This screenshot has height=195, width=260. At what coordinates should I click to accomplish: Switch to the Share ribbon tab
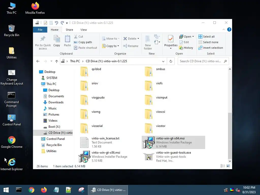[69, 30]
